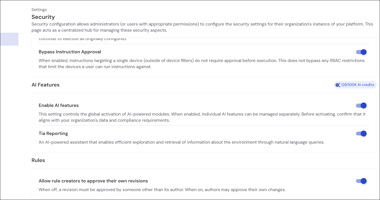Viewport: 380px width, 200px height.
Task: Click Allow rule creators to approve label
Action: coord(93,181)
